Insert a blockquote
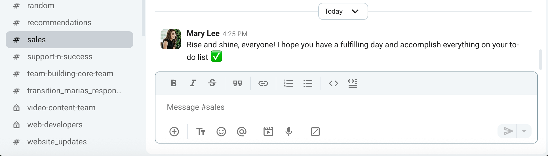This screenshot has width=548, height=156. (238, 83)
